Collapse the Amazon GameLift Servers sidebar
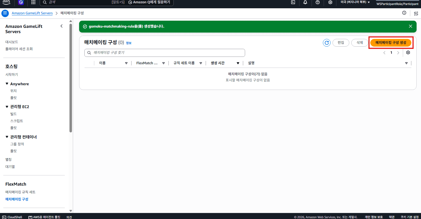The width and height of the screenshot is (421, 219). pyautogui.click(x=61, y=26)
